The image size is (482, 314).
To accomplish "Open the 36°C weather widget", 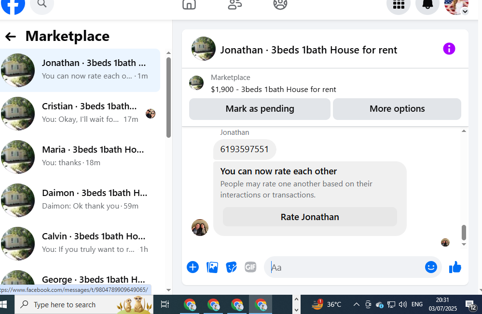I will pyautogui.click(x=327, y=304).
